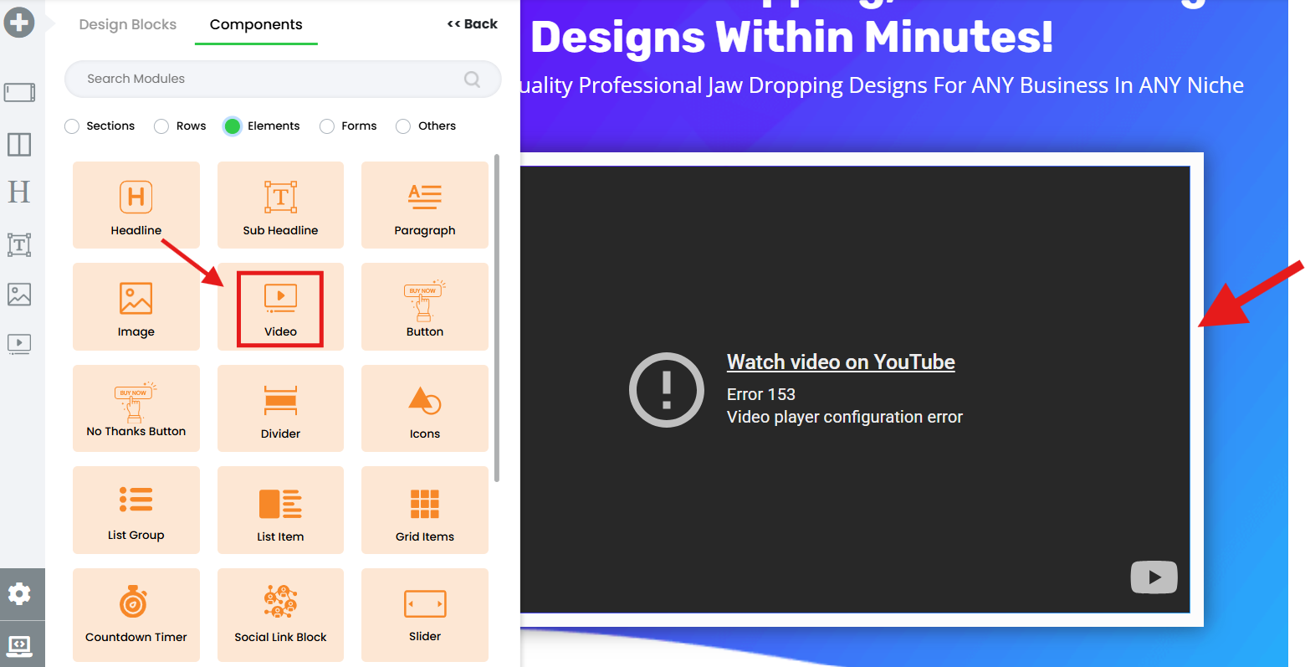Click the 'Error 153' text
1305x667 pixels.
point(761,394)
